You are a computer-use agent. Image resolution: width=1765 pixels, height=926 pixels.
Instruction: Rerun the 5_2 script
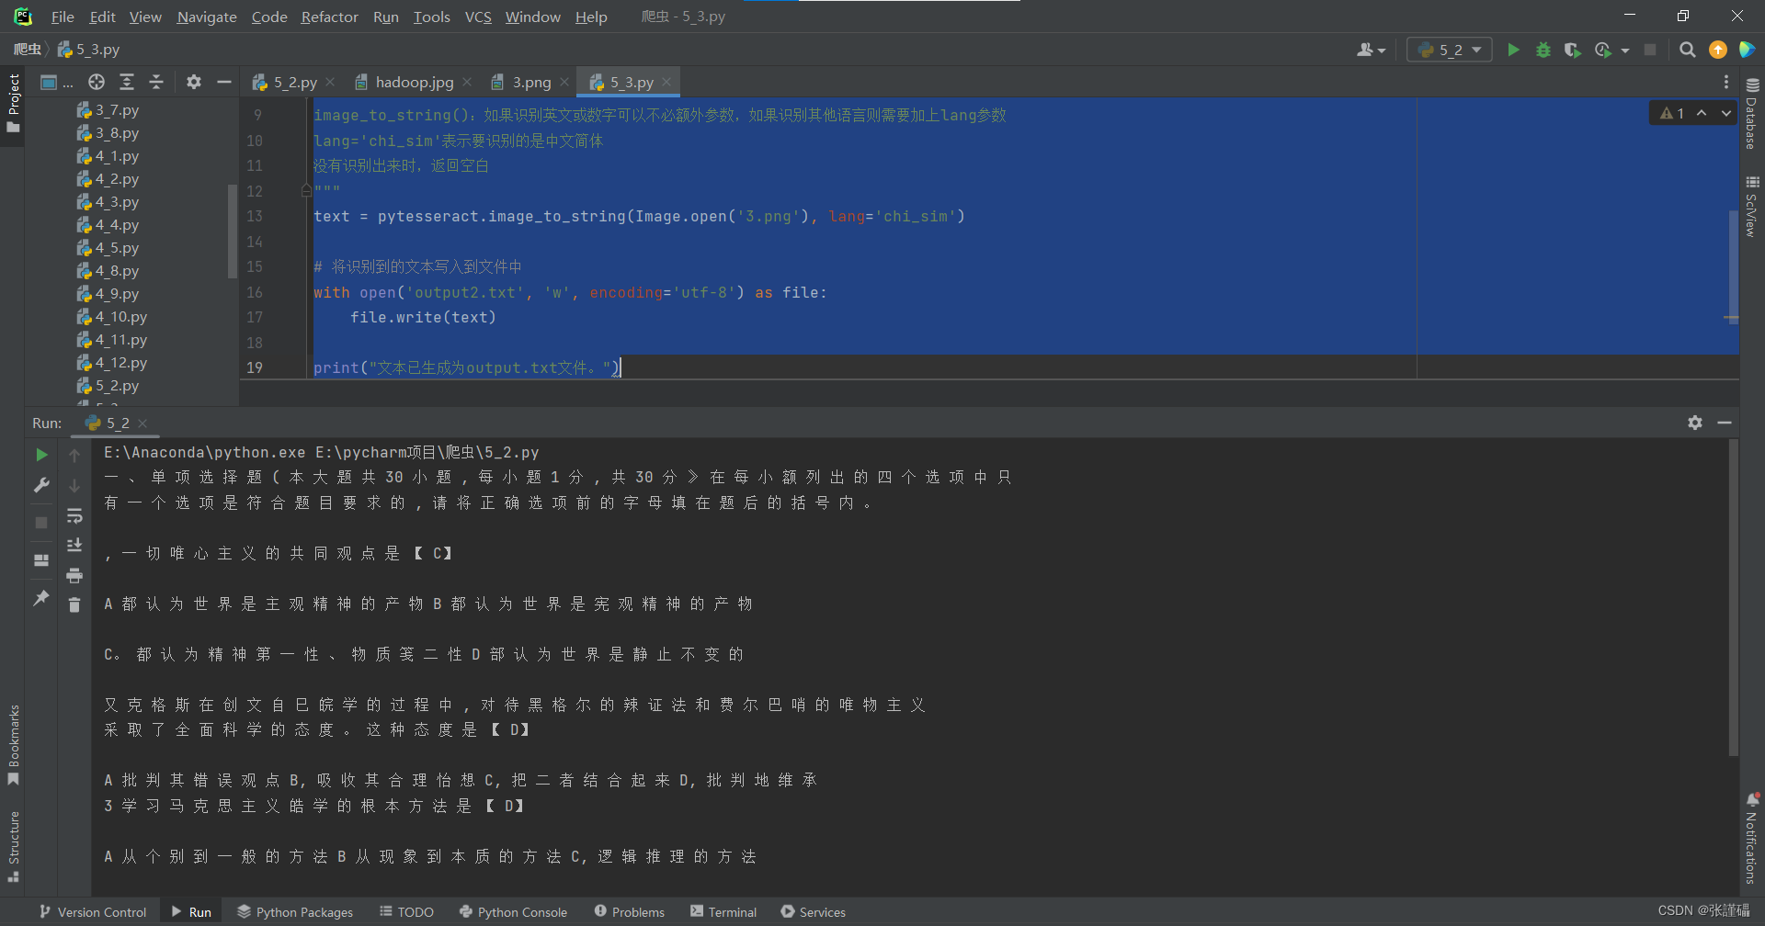(40, 454)
